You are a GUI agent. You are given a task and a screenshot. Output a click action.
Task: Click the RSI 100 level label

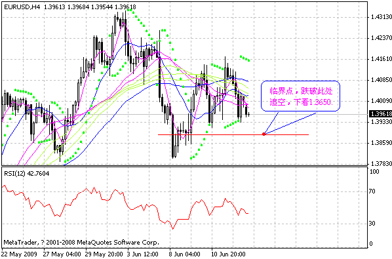[x=374, y=172]
